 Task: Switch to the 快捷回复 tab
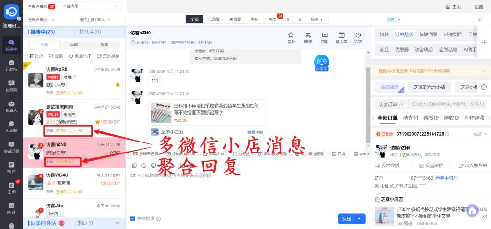click(x=428, y=34)
